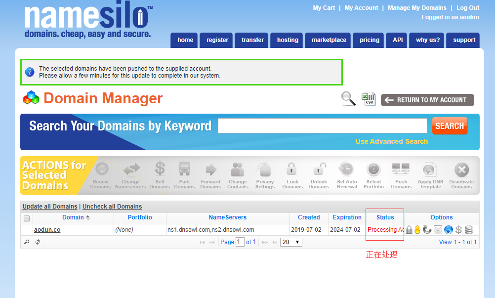This screenshot has height=298, width=495.
Task: Export domains using the CSV icon
Action: point(369,99)
